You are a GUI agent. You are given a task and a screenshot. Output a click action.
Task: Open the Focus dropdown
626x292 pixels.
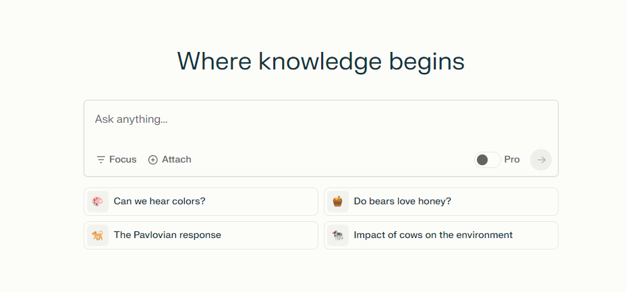coord(117,160)
